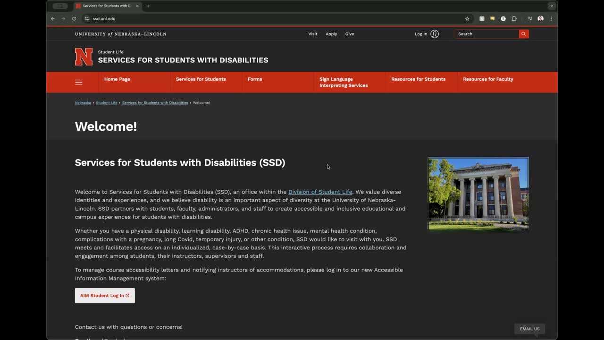Click the browser forward arrow
The image size is (604, 340).
63,19
